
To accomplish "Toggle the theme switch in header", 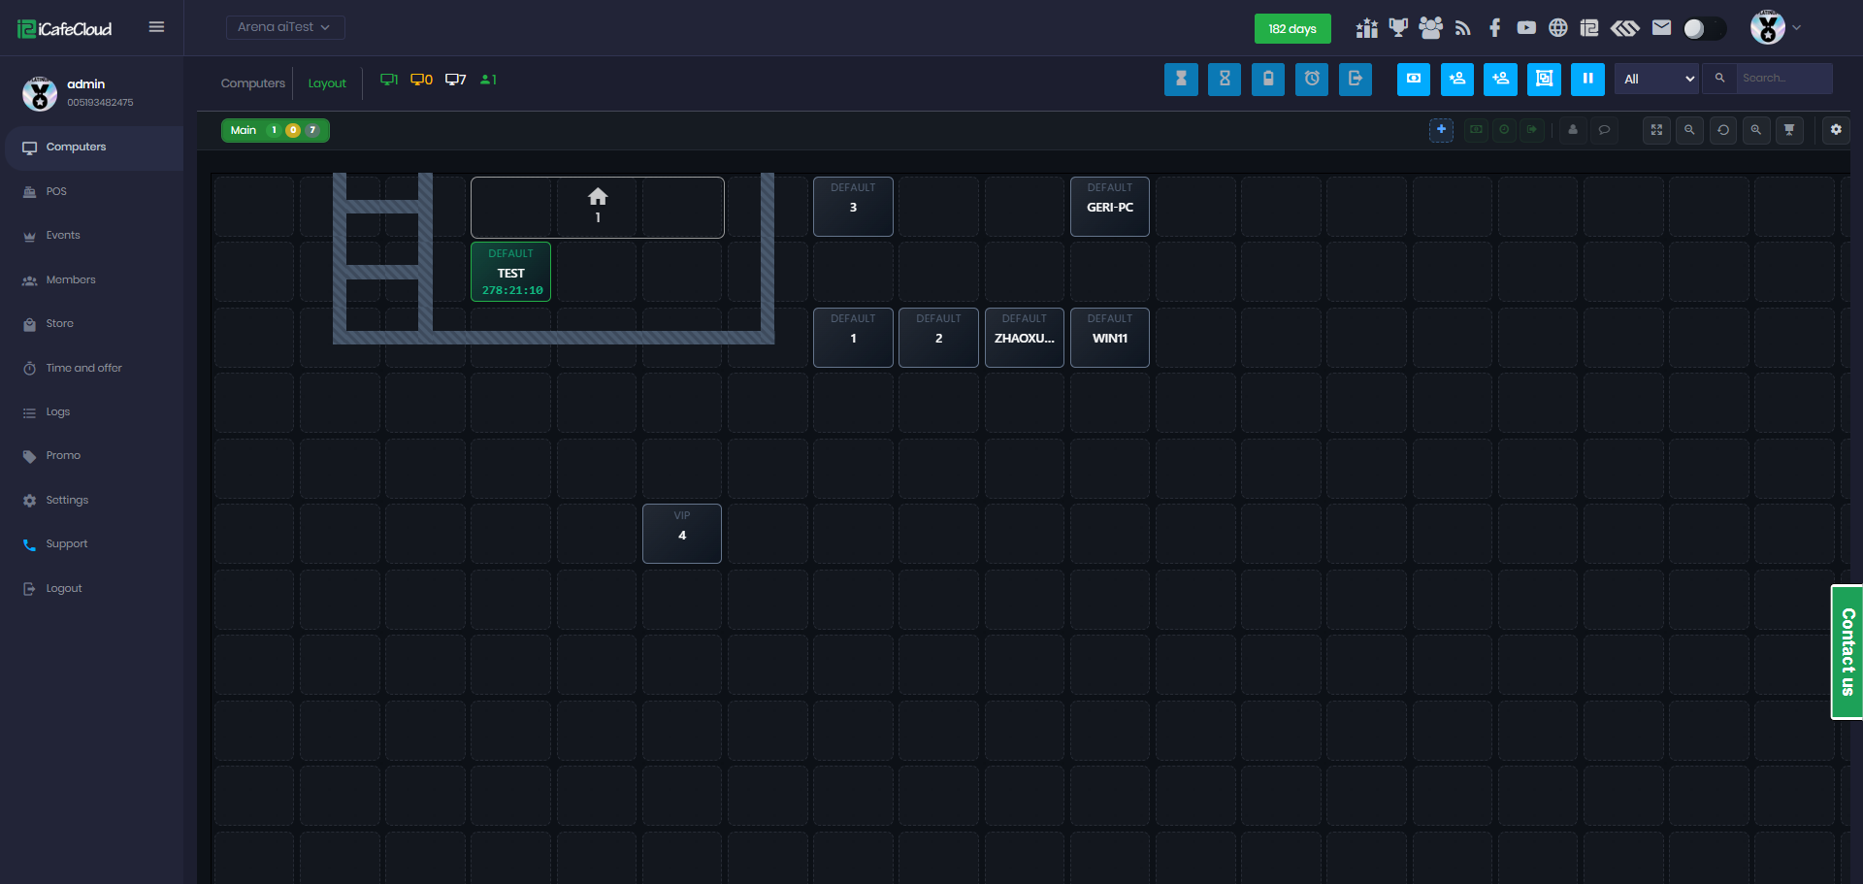I will [1704, 28].
